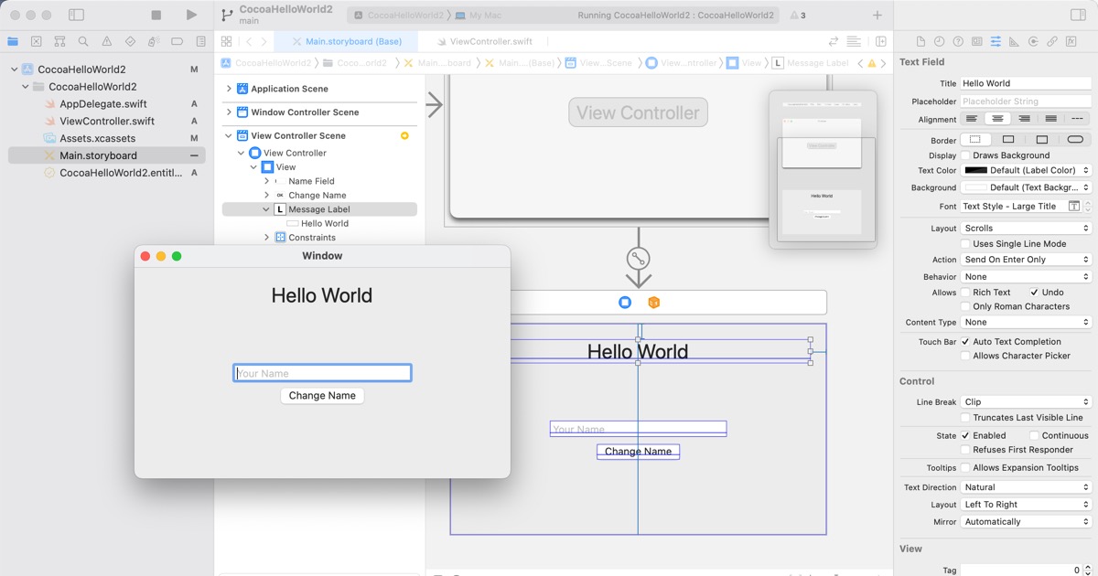Select Name Field in the document outline
Screen dimensions: 1098x576
point(311,181)
